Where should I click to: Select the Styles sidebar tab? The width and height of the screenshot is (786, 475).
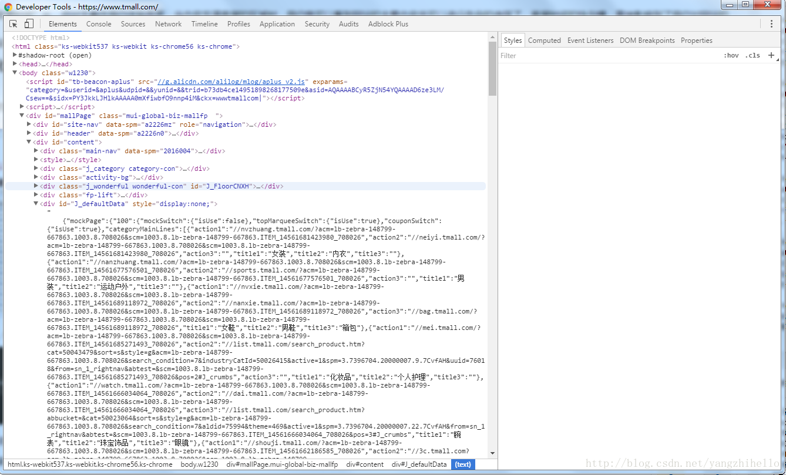point(512,41)
